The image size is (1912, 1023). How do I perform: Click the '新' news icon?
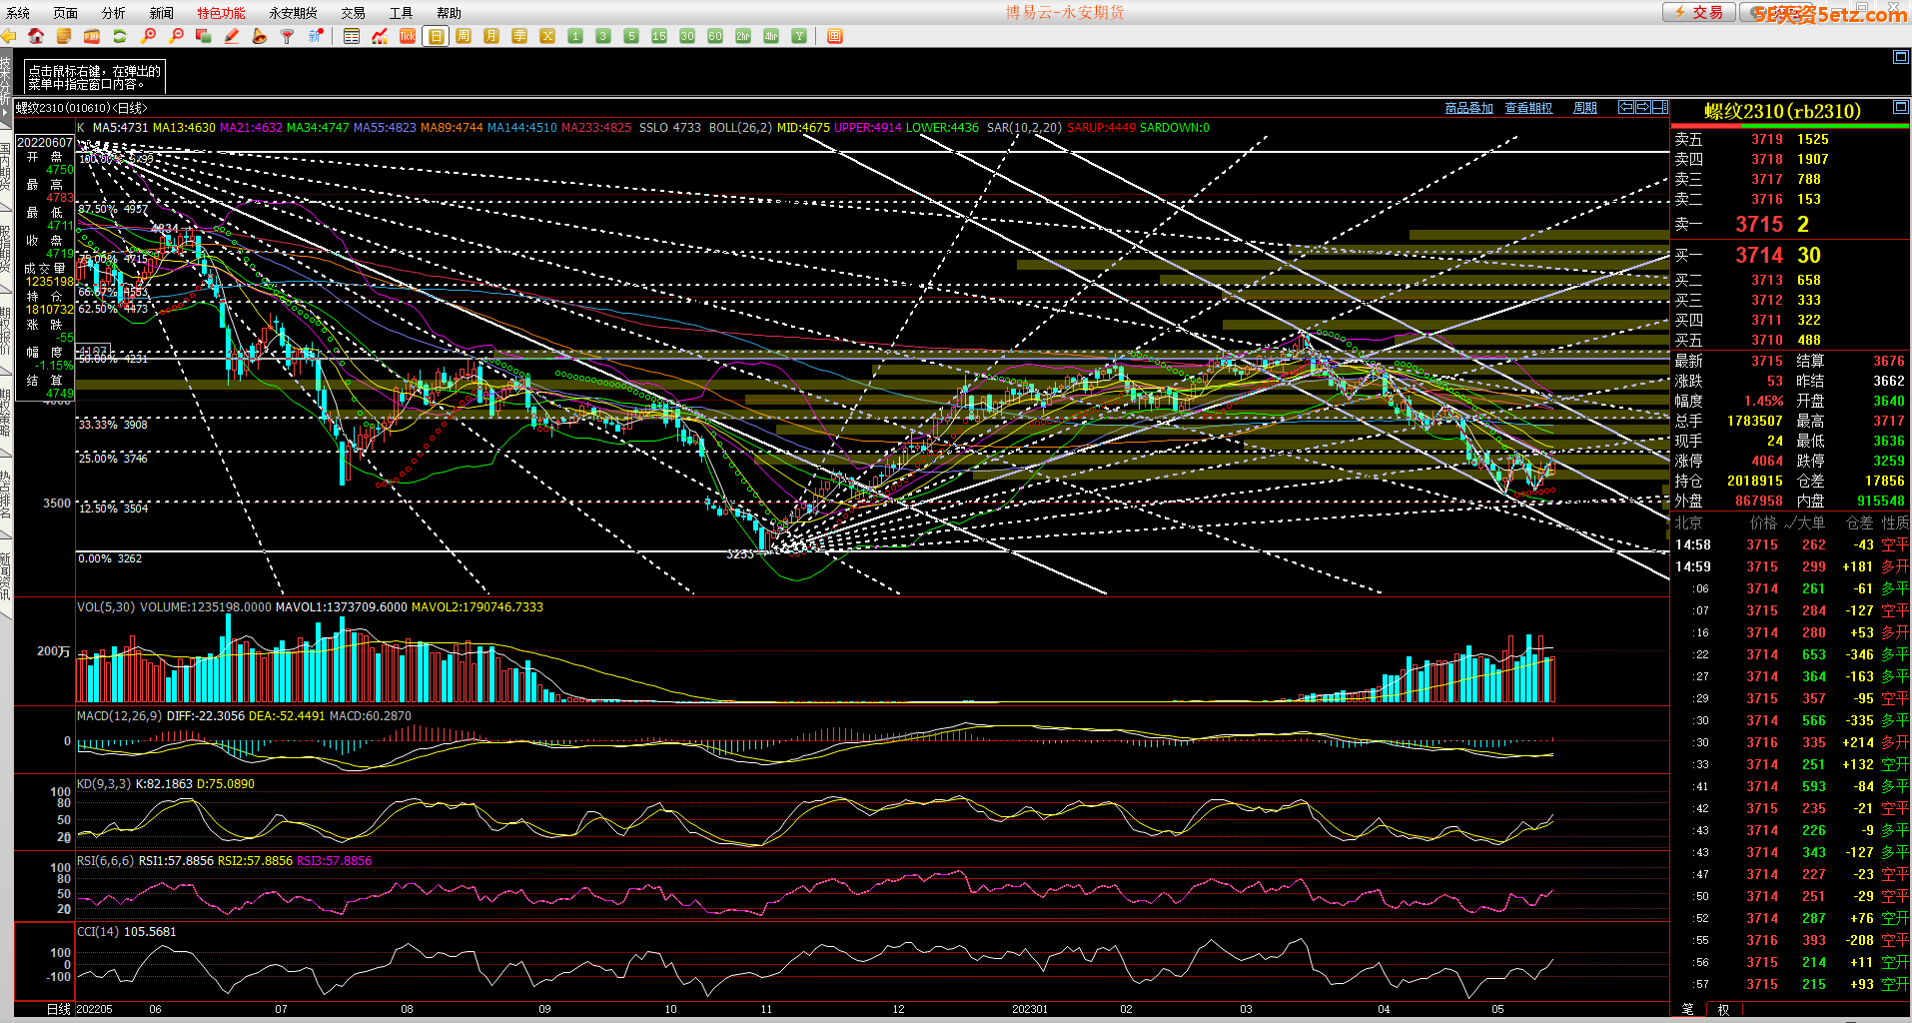pyautogui.click(x=316, y=36)
